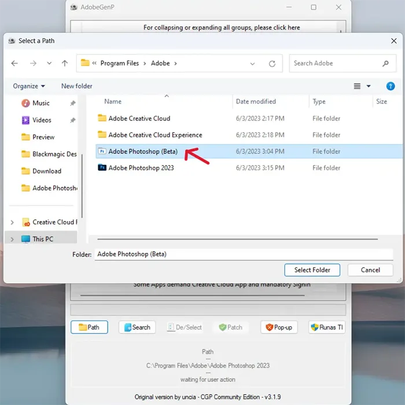Screen dimensions: 405x405
Task: Expand Creative Cloud Files tree node
Action: coord(12,222)
